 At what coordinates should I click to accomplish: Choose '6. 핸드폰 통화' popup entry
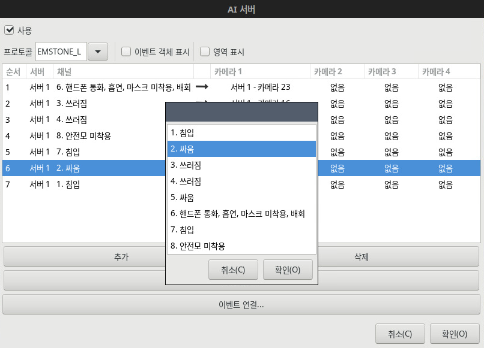click(x=241, y=213)
